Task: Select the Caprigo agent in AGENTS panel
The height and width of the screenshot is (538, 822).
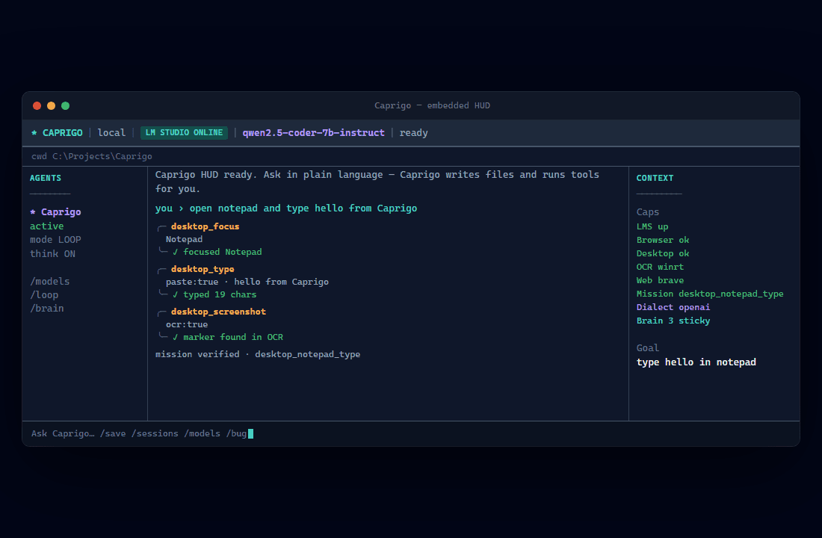Action: [x=55, y=212]
